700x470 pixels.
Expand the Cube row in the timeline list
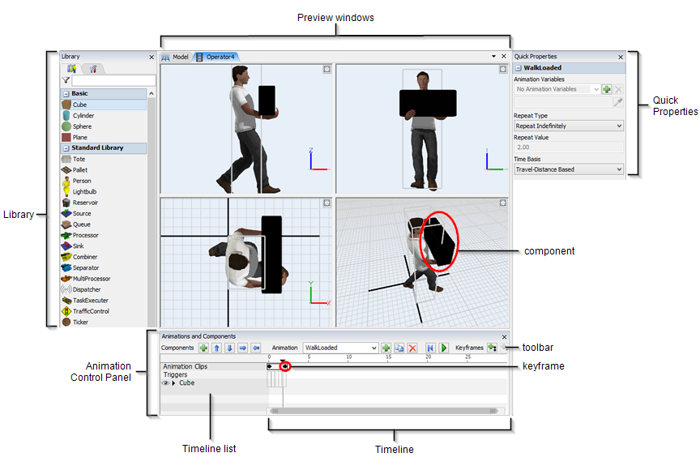coord(173,383)
